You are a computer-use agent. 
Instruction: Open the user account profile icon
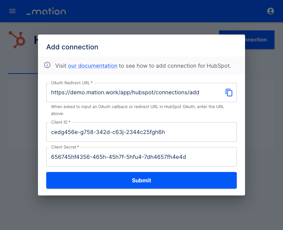270,11
